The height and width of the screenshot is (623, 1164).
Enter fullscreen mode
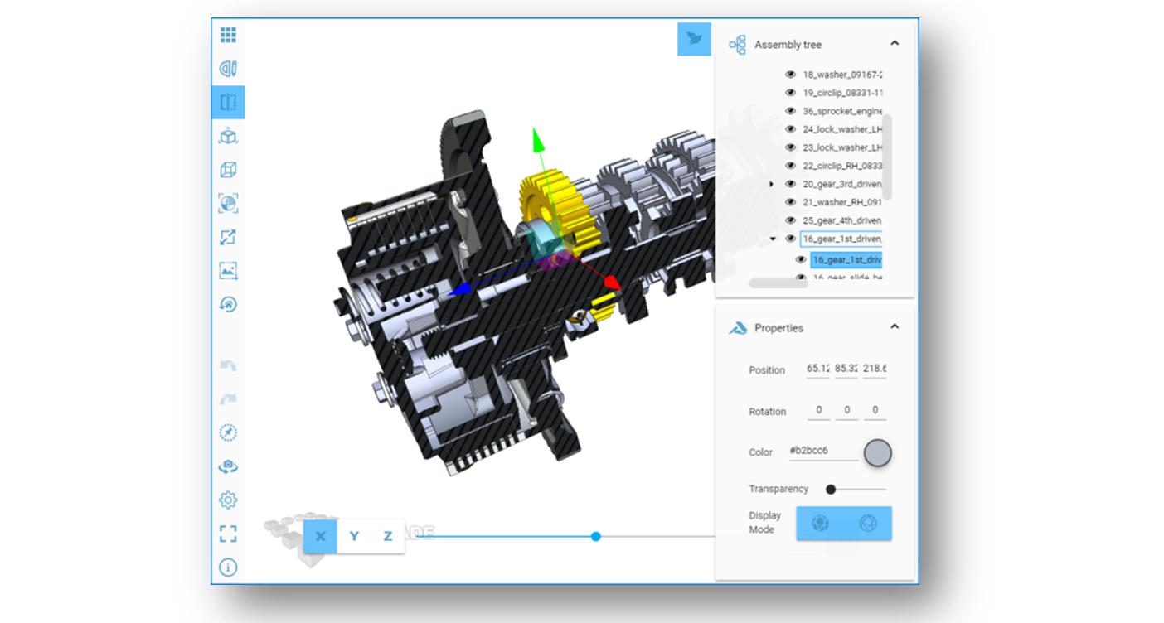click(x=228, y=534)
